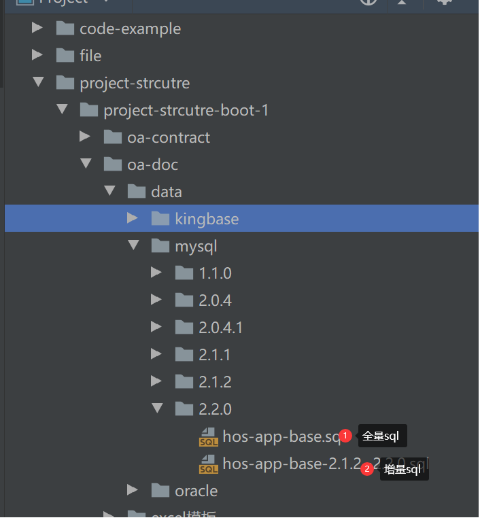The height and width of the screenshot is (520, 480).
Task: Expand the file folder node
Action: click(x=37, y=56)
